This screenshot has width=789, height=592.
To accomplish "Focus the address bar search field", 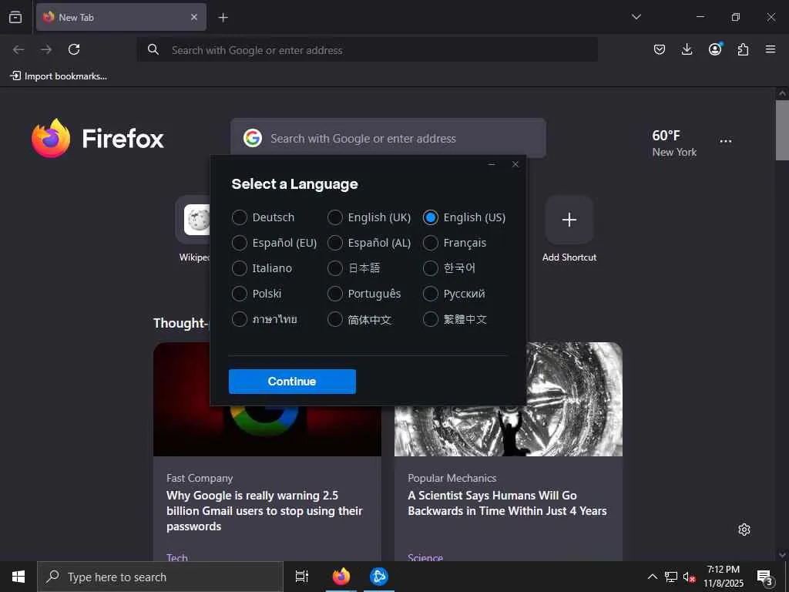I will pyautogui.click(x=368, y=50).
